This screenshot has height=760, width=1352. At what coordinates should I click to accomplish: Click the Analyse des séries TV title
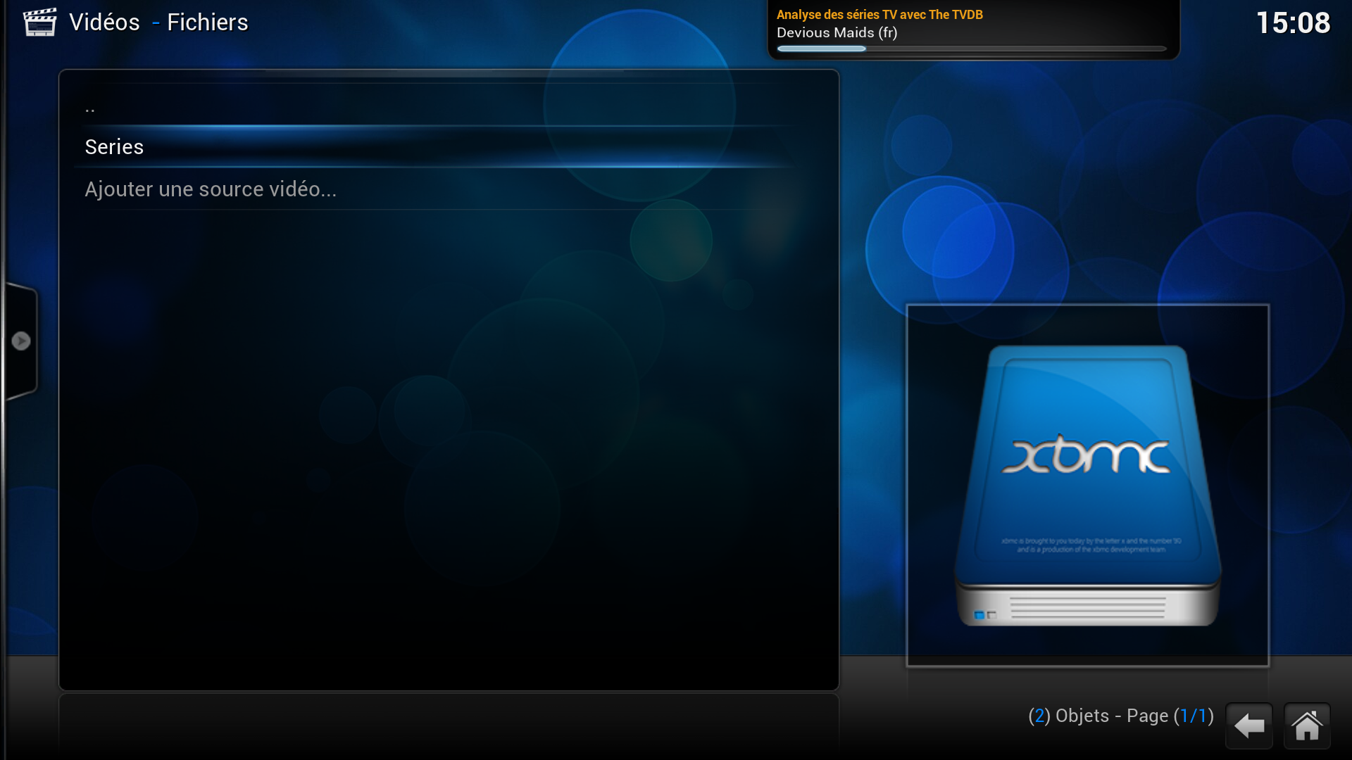(880, 14)
